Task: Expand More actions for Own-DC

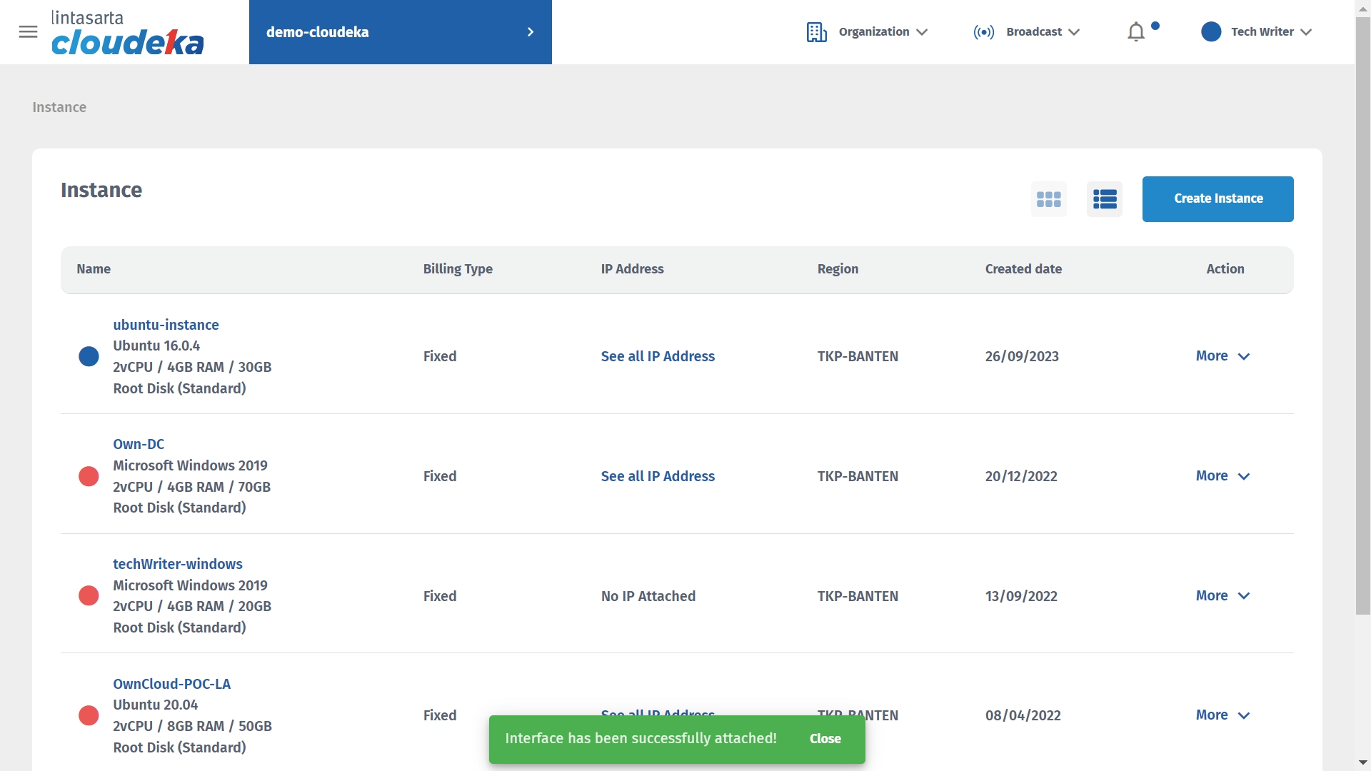Action: point(1222,476)
